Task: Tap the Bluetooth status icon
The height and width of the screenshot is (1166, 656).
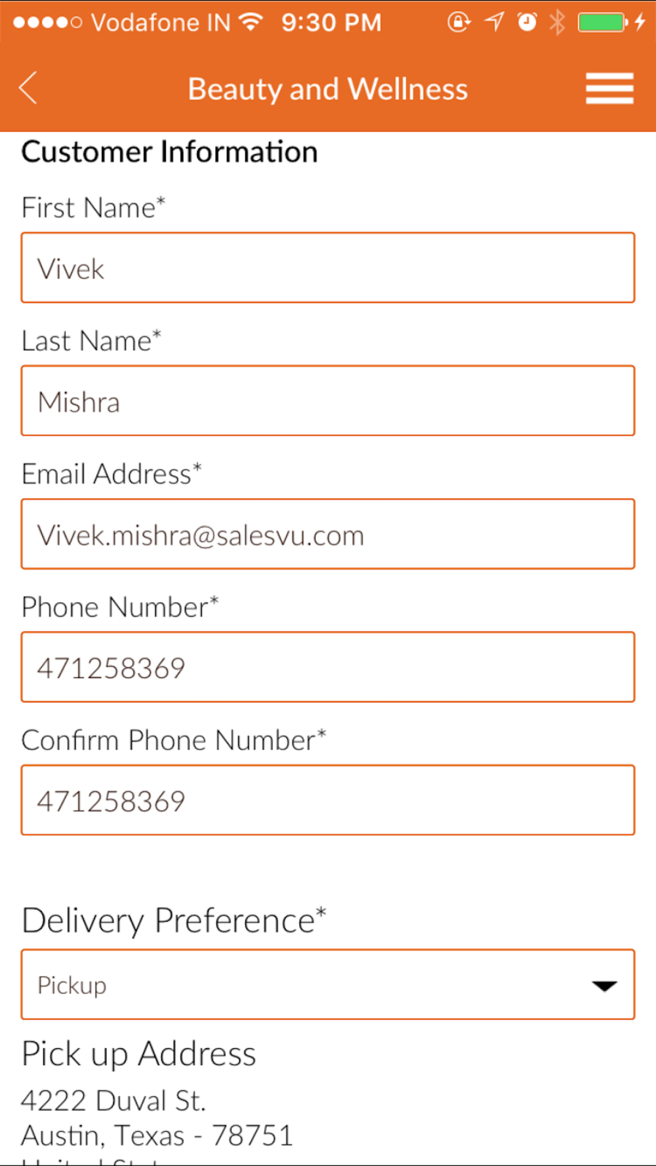Action: [557, 22]
